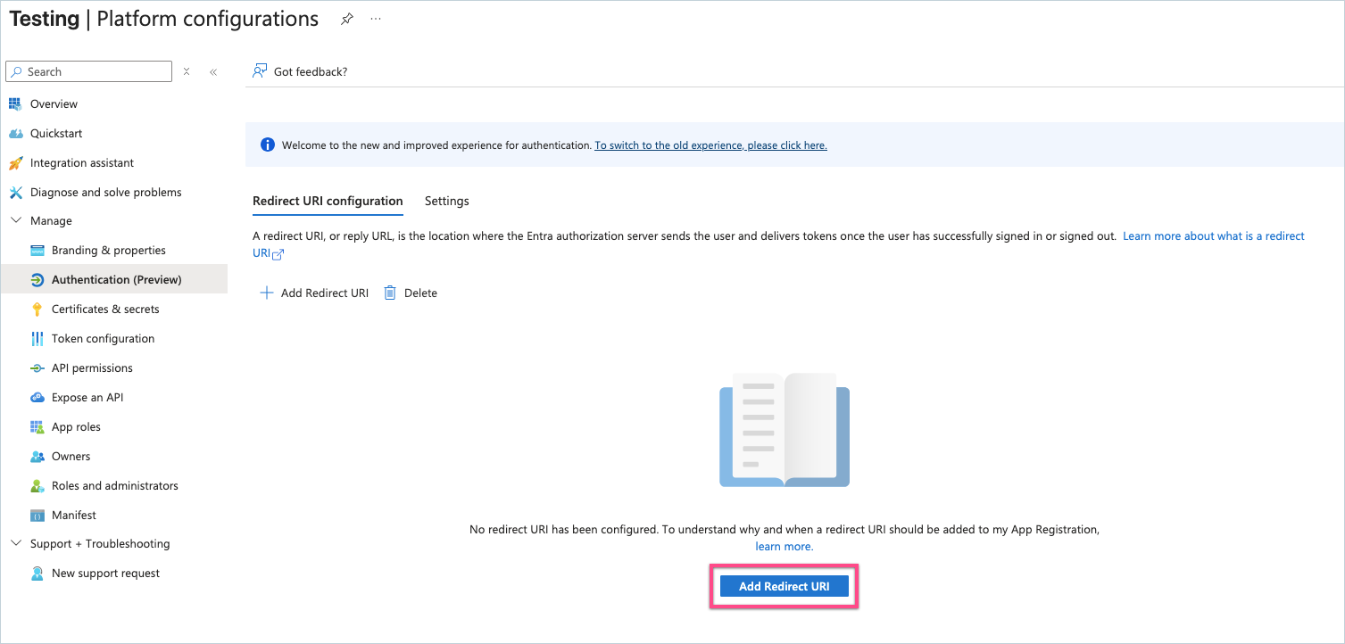Click the Roles and administrators icon
The image size is (1345, 644).
[x=37, y=486]
